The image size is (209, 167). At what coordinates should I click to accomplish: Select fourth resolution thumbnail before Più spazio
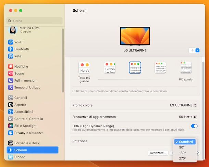160,68
